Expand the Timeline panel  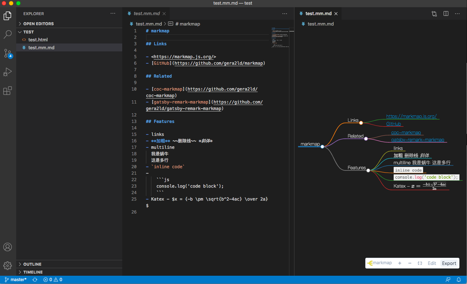(33, 272)
